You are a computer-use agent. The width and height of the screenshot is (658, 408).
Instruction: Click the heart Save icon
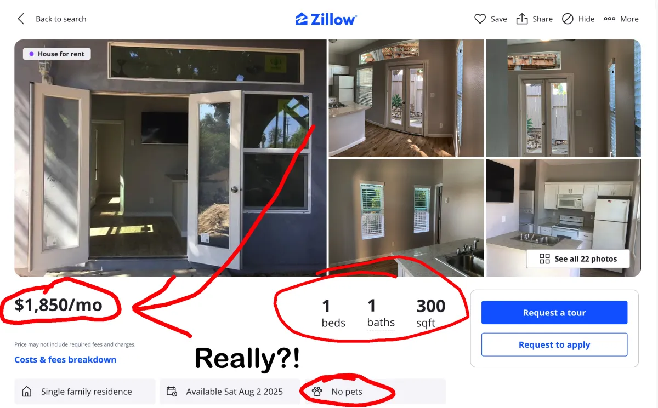480,19
